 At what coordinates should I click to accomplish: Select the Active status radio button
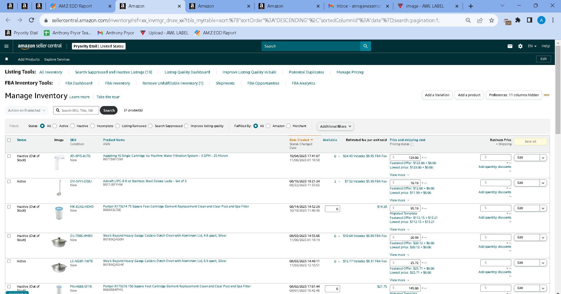(55, 126)
